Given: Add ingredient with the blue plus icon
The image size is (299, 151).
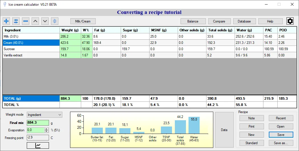Looking at the screenshot, I should [x=6, y=21].
